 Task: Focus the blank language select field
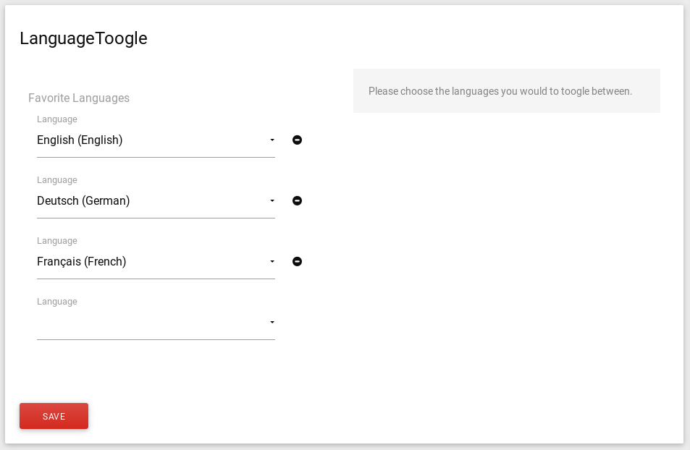click(x=156, y=322)
